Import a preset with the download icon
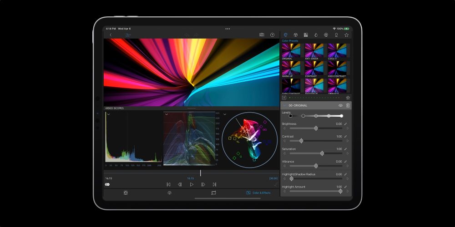The height and width of the screenshot is (227, 455). click(284, 98)
